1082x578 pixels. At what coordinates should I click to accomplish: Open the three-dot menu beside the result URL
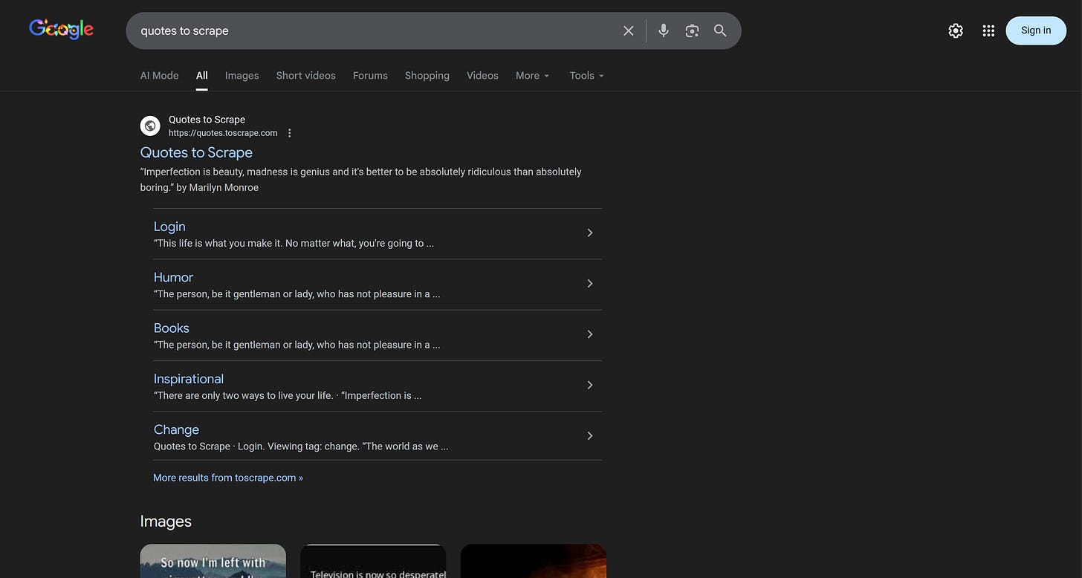click(289, 132)
